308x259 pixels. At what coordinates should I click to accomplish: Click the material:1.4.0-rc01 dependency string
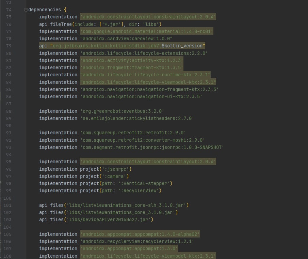click(147, 31)
